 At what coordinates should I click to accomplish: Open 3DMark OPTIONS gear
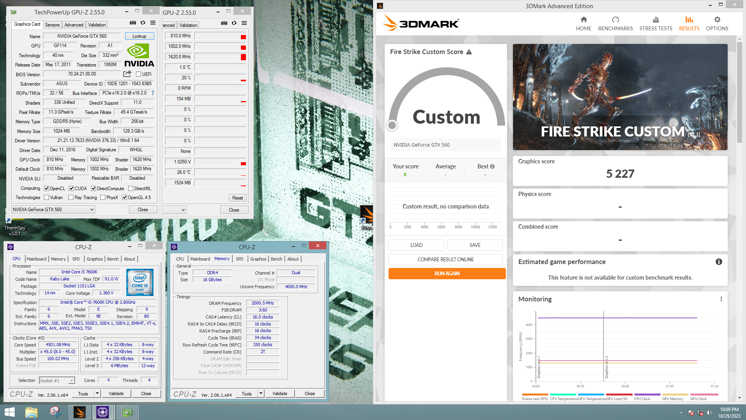coord(717,24)
